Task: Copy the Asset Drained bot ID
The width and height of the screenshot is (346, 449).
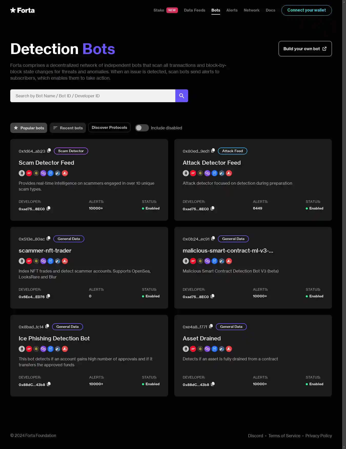Action: 211,326
